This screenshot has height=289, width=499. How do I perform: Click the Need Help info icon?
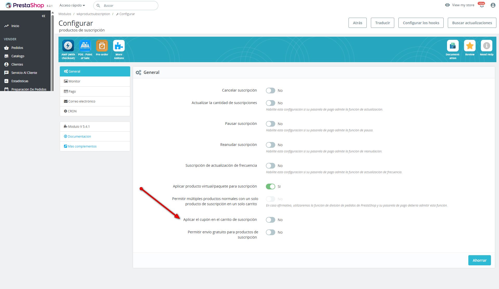click(x=486, y=46)
